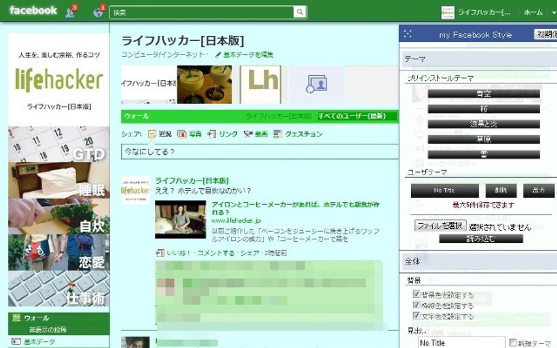The image size is (557, 348).
Task: Toggle 文字色を設定する checkbox
Action: click(416, 316)
